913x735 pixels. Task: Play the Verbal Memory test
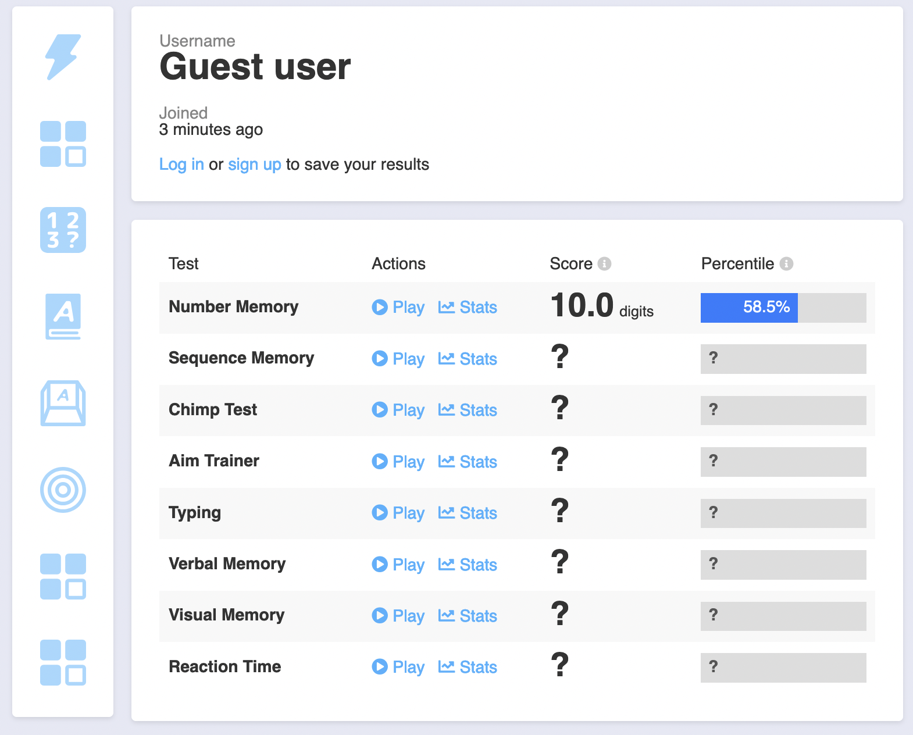[398, 565]
